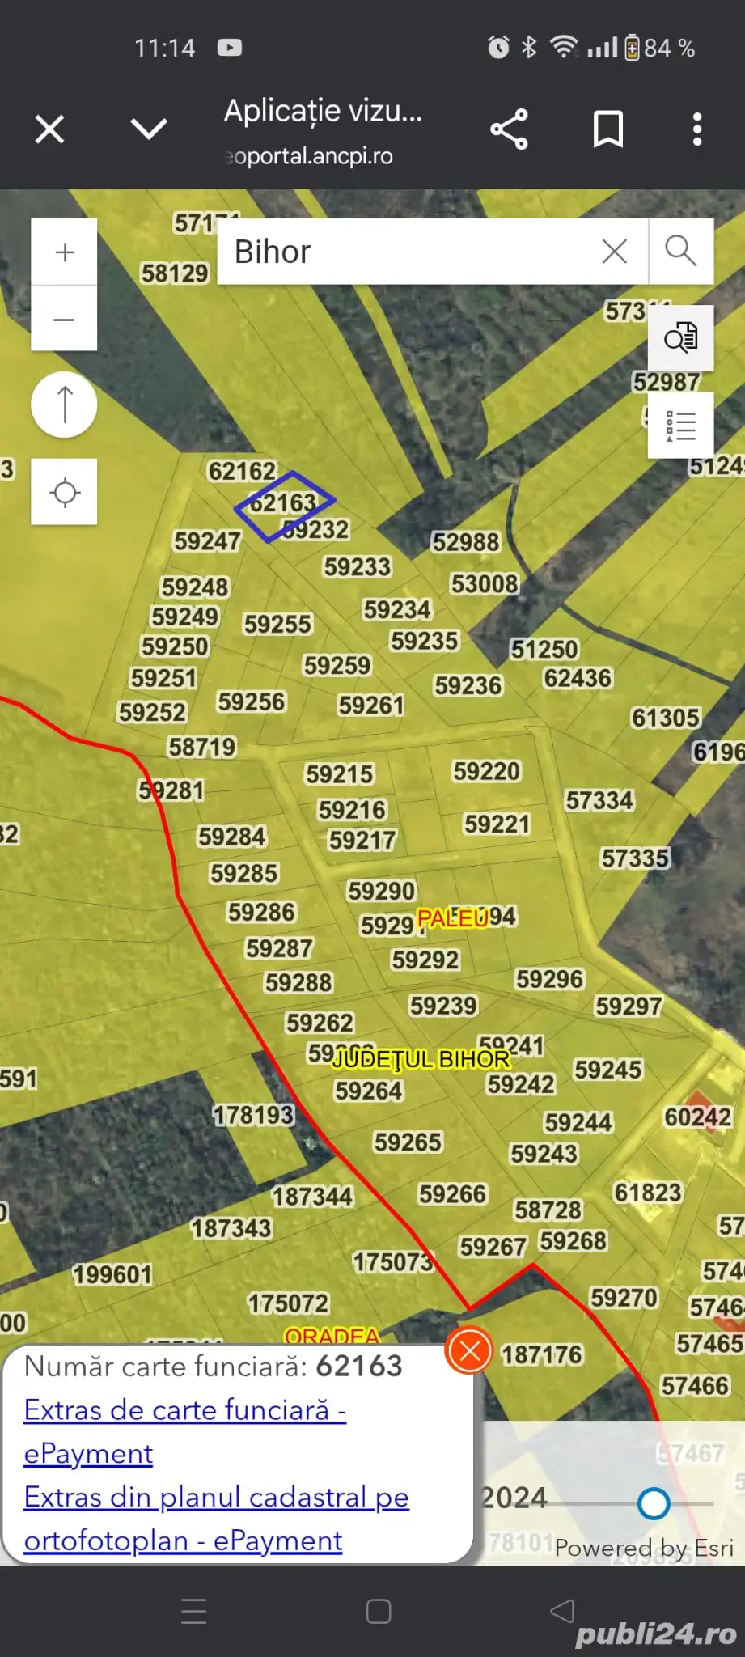The height and width of the screenshot is (1657, 745).
Task: Bookmark this page
Action: [607, 129]
